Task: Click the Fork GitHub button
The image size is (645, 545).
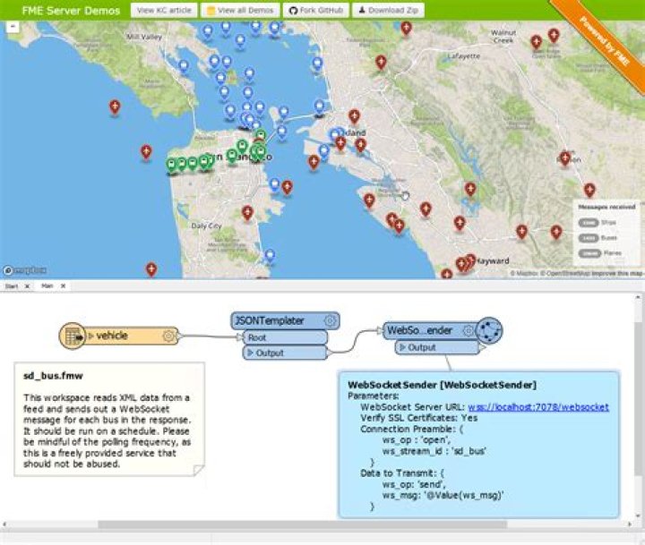Action: (314, 10)
